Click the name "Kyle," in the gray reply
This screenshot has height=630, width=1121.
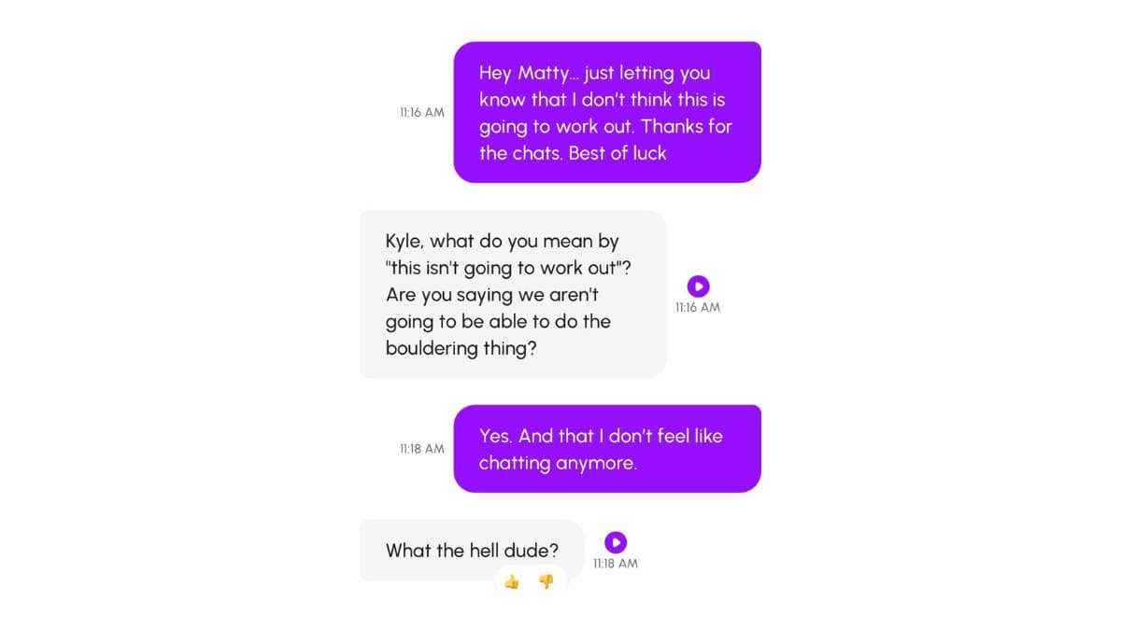[405, 241]
